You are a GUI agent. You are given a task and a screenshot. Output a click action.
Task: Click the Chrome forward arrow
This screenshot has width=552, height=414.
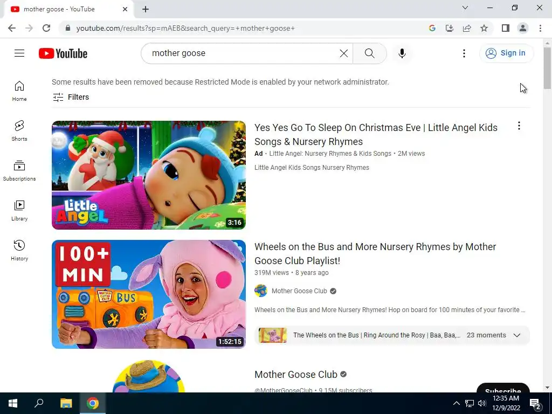(x=29, y=28)
